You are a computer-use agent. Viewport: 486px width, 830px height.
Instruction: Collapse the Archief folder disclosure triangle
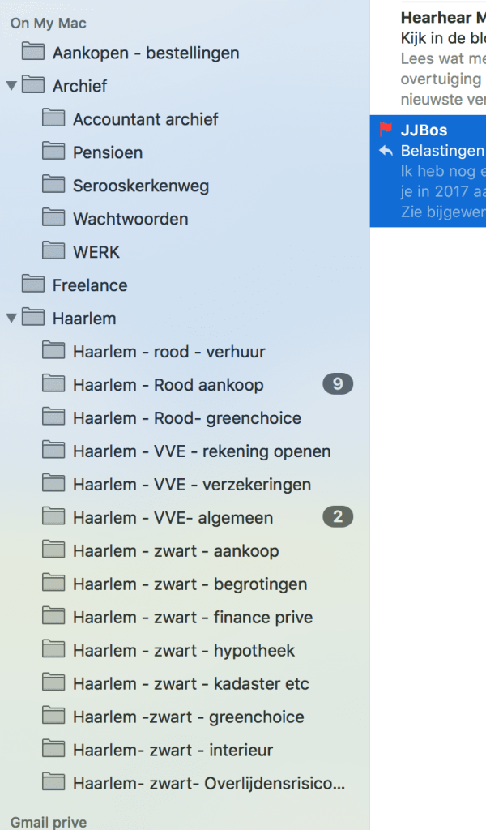pyautogui.click(x=11, y=85)
